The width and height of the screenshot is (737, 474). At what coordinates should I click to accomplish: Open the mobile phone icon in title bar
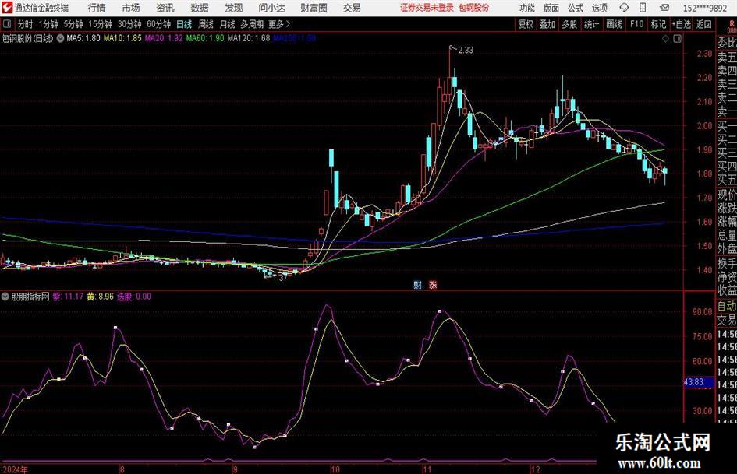point(643,8)
